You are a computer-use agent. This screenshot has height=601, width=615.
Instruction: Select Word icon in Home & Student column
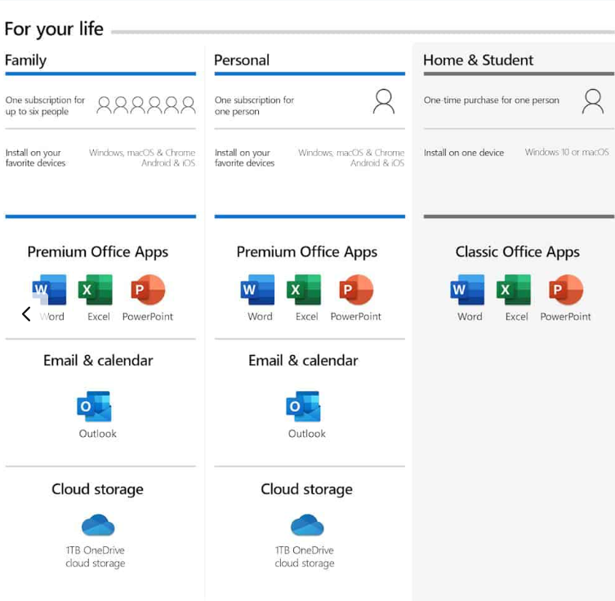[467, 290]
